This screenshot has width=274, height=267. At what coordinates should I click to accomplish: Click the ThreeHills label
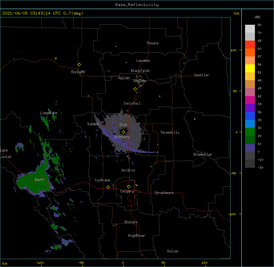tap(170, 133)
